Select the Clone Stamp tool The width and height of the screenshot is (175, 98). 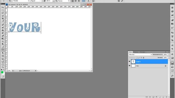(x=3, y=30)
